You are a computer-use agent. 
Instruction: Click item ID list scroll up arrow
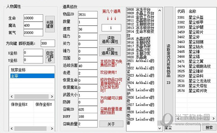tap(159, 10)
